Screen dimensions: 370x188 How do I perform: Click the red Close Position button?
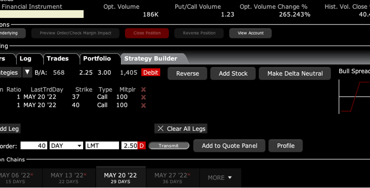click(147, 33)
